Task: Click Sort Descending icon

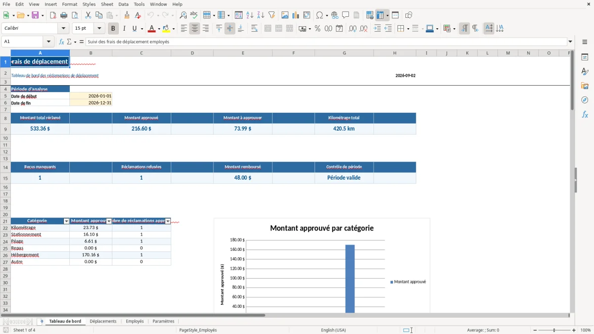Action: click(261, 15)
